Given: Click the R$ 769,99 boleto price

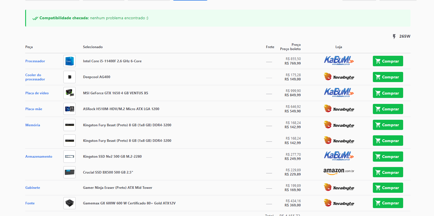Looking at the screenshot, I should tap(293, 63).
